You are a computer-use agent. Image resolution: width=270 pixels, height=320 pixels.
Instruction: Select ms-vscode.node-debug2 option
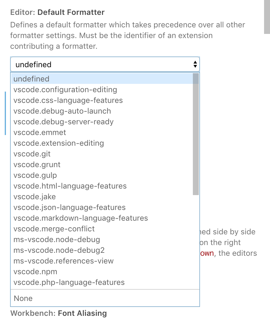tap(58, 250)
